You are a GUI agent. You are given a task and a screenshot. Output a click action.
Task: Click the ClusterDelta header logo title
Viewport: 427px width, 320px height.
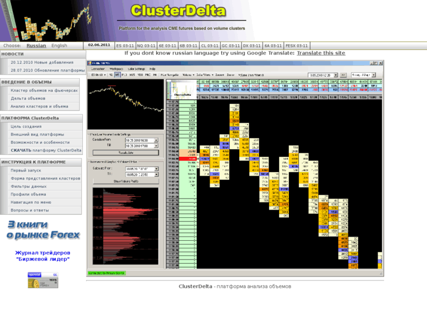tap(179, 11)
